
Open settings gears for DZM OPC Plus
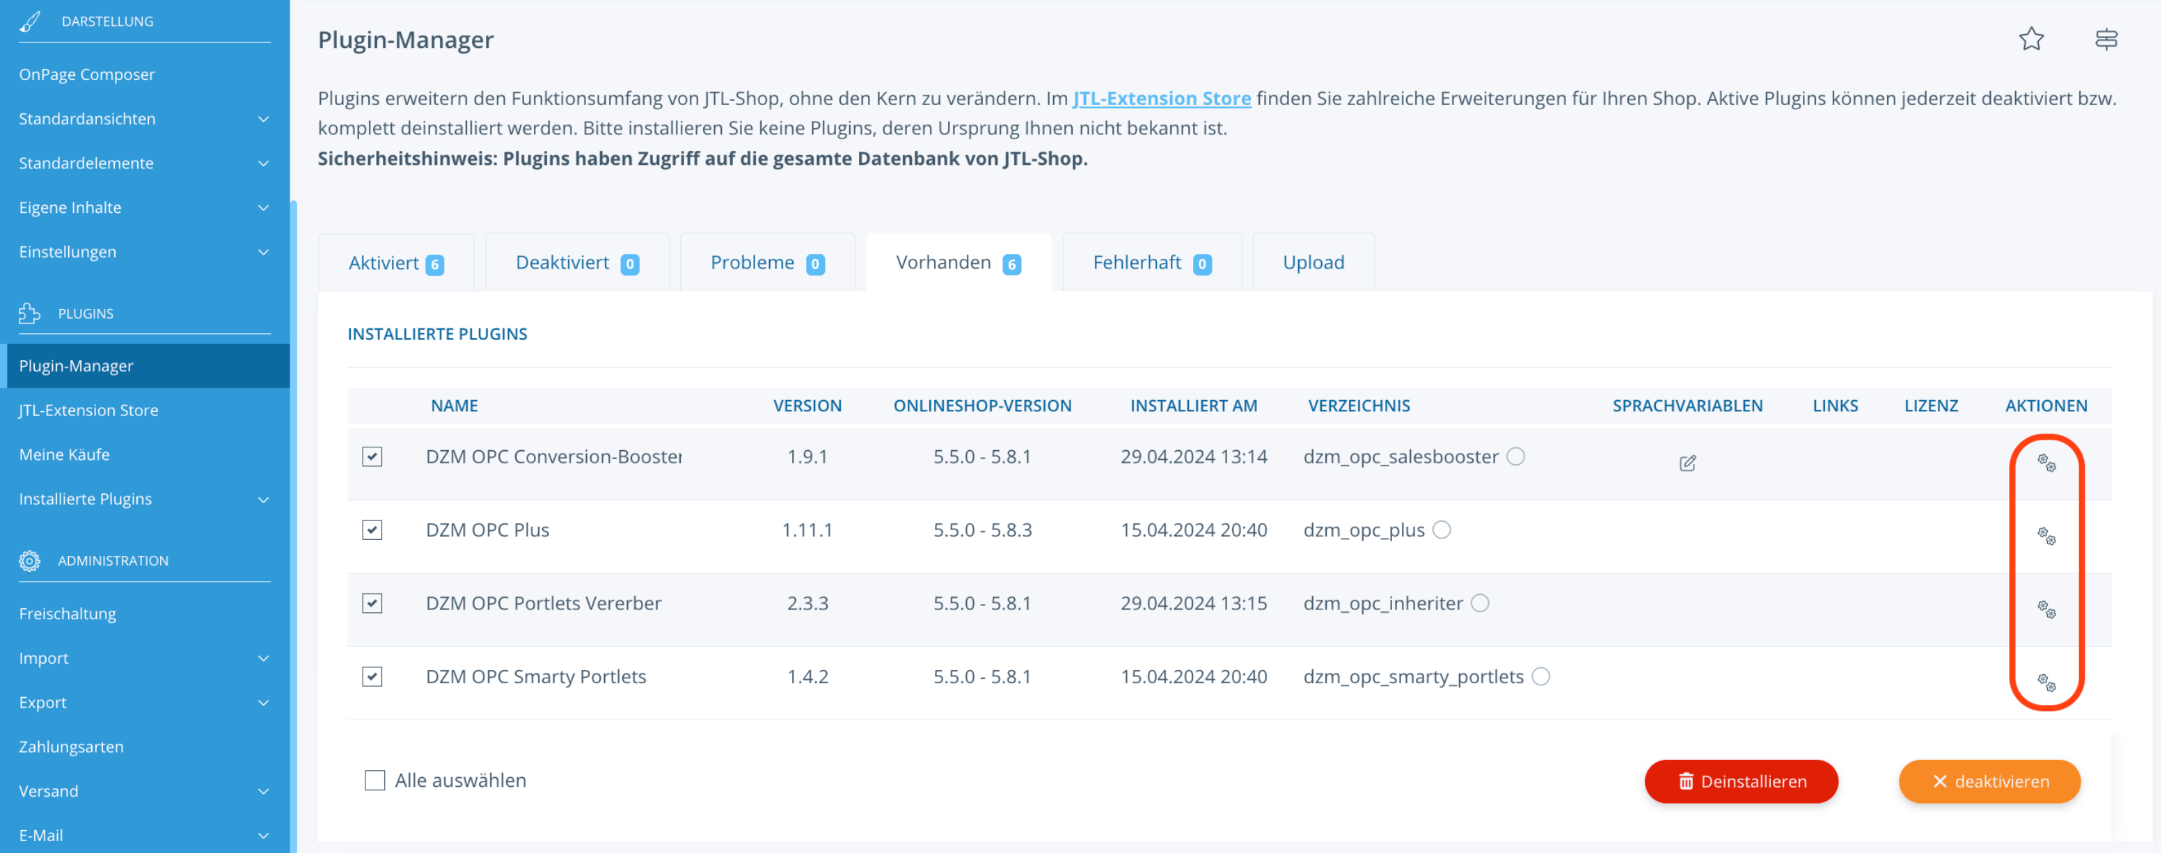2046,535
